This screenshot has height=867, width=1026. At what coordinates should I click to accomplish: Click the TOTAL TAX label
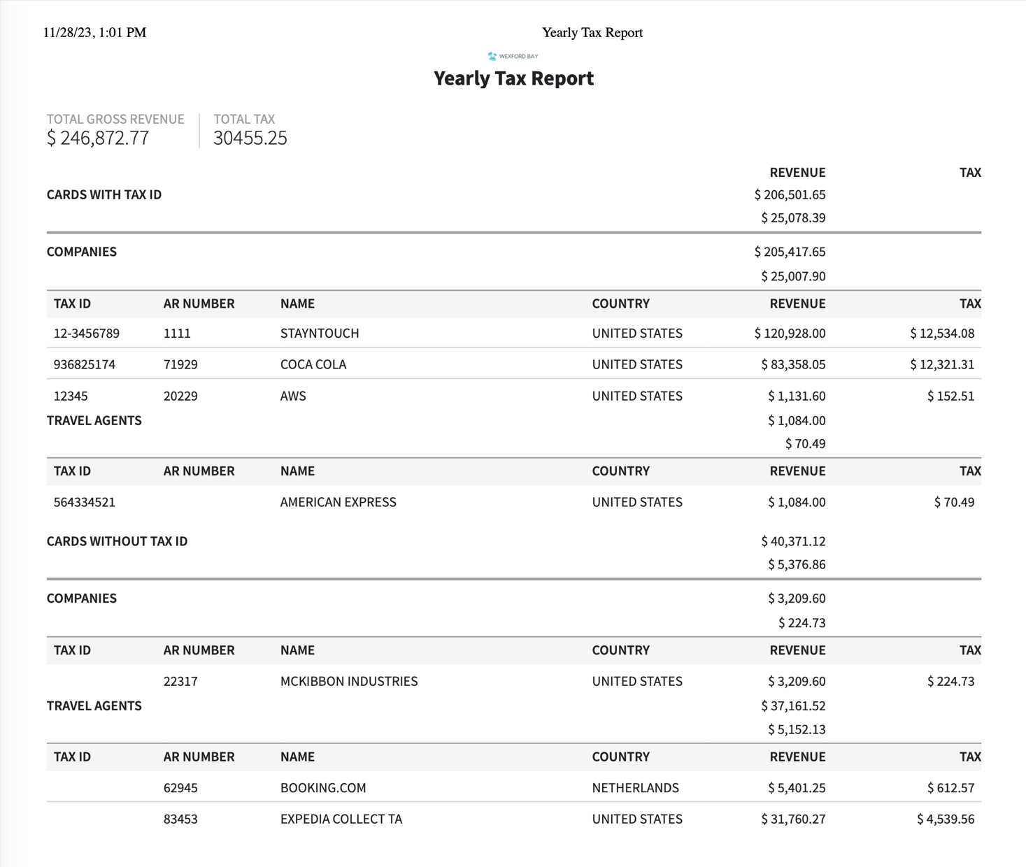point(244,119)
